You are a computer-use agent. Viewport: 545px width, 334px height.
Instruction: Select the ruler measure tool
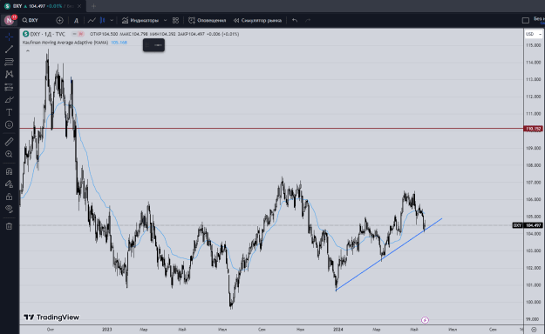click(x=9, y=142)
